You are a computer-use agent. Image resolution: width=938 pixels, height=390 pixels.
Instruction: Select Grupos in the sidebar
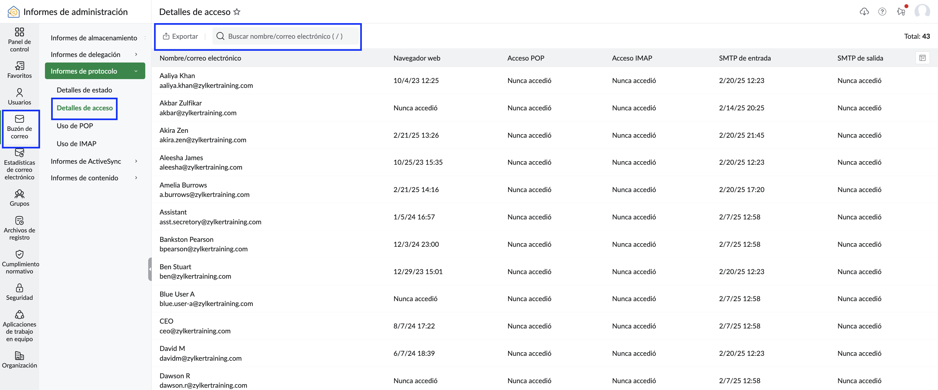(19, 198)
